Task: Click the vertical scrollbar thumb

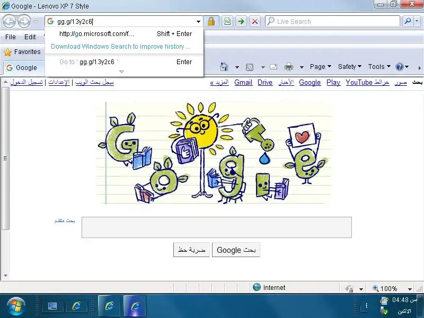Action: tap(5, 158)
